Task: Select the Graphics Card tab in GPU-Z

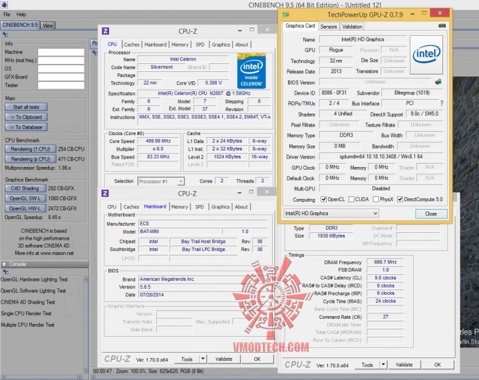Action: (300, 26)
